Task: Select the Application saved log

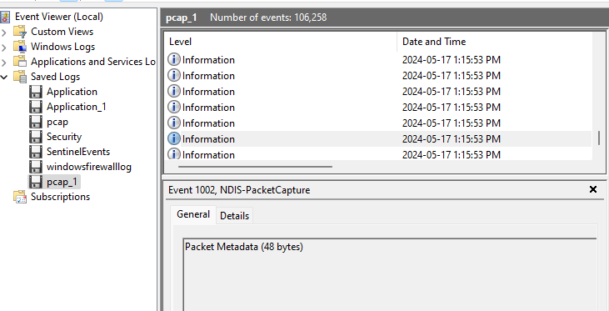Action: tap(72, 92)
